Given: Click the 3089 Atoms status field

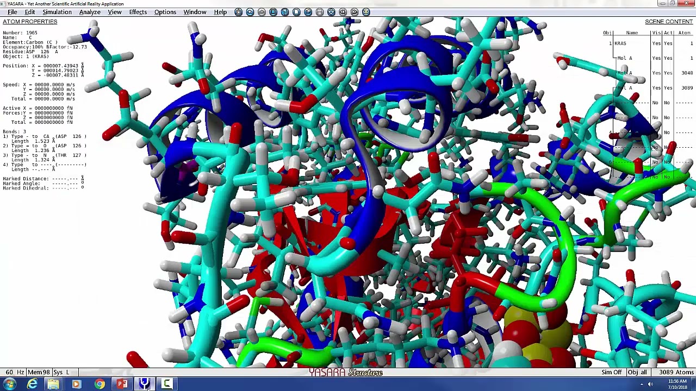Looking at the screenshot, I should 676,373.
